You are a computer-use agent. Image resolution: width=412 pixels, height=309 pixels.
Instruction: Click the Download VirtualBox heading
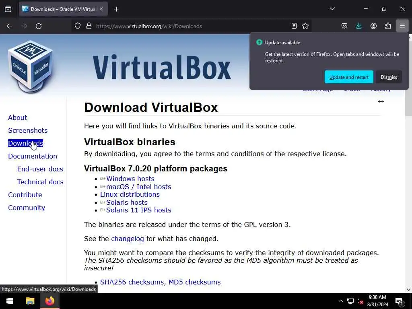151,107
